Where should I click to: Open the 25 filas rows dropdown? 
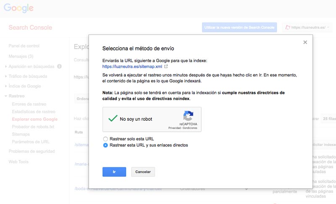click(328, 119)
